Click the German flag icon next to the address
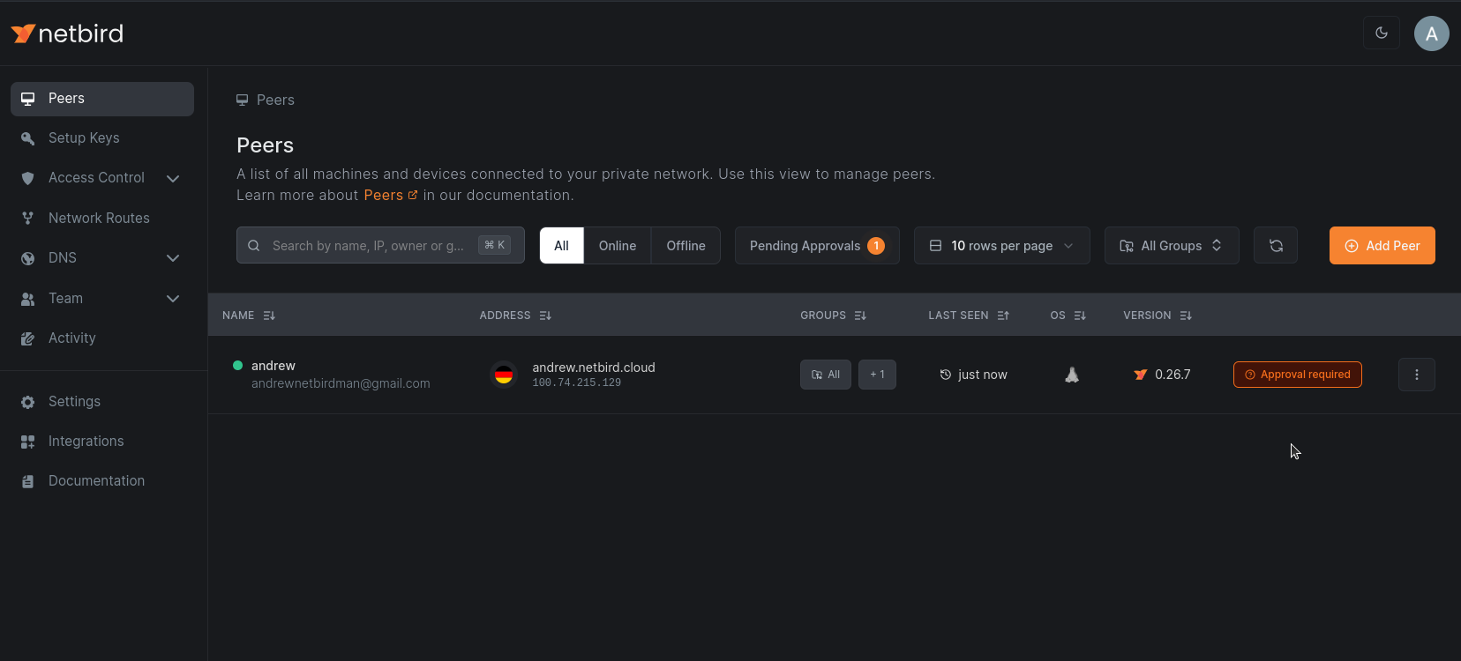Viewport: 1461px width, 661px height. 504,375
